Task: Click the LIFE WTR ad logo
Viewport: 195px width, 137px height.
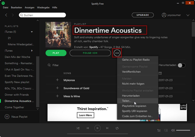Action: [183, 107]
